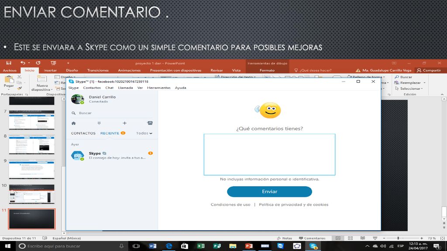The height and width of the screenshot is (251, 447).
Task: Save the presentation with the floppy icon
Action: [x=9, y=63]
